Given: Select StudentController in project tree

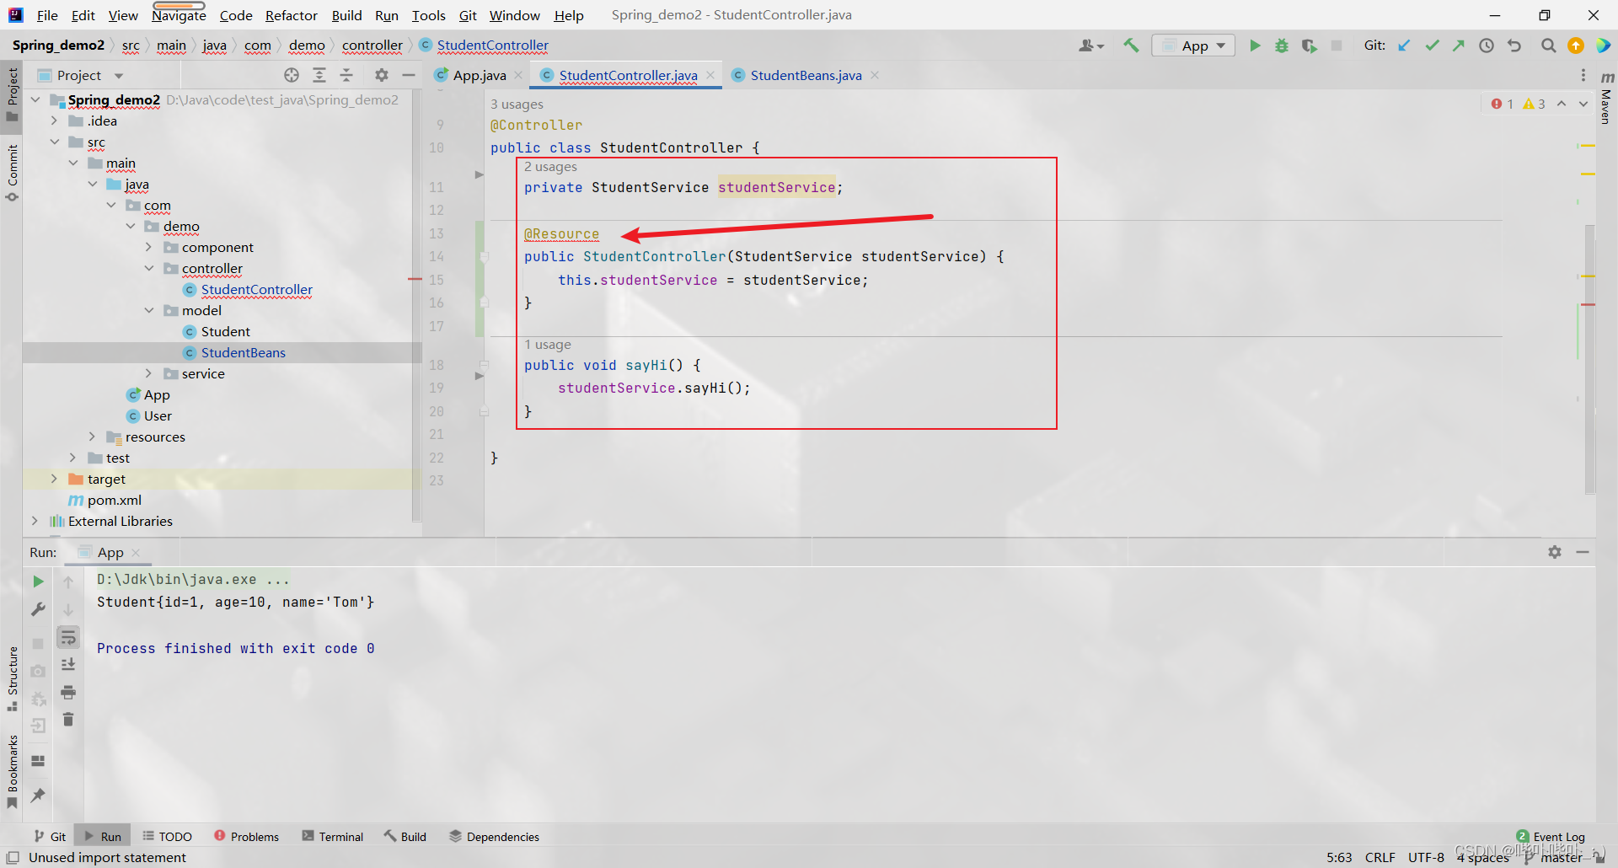Looking at the screenshot, I should point(256,289).
